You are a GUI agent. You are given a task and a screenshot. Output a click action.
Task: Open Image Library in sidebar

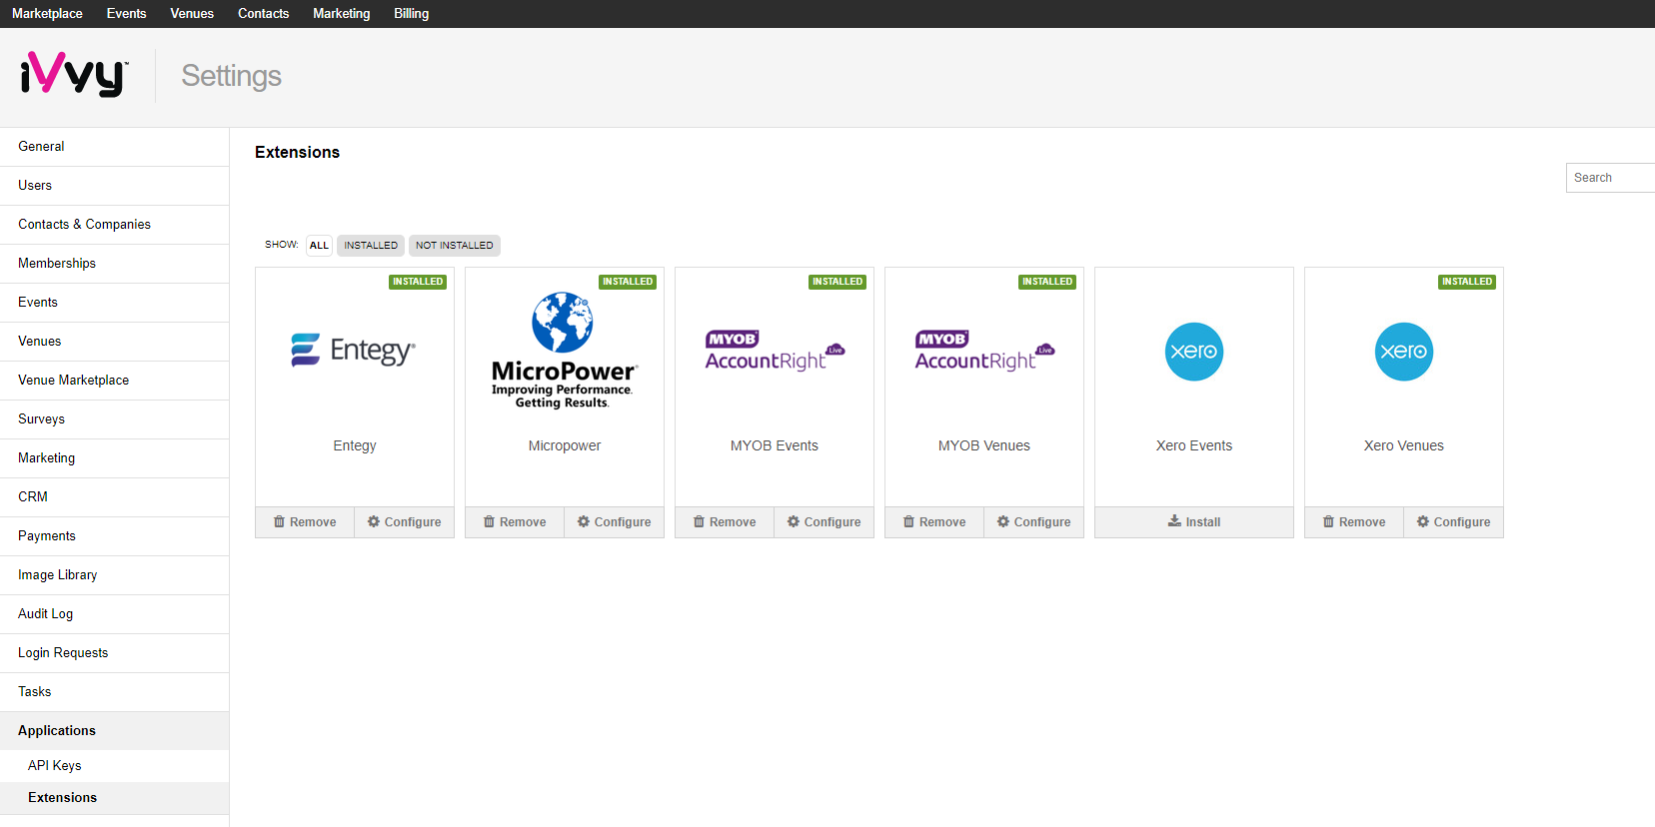(x=114, y=575)
